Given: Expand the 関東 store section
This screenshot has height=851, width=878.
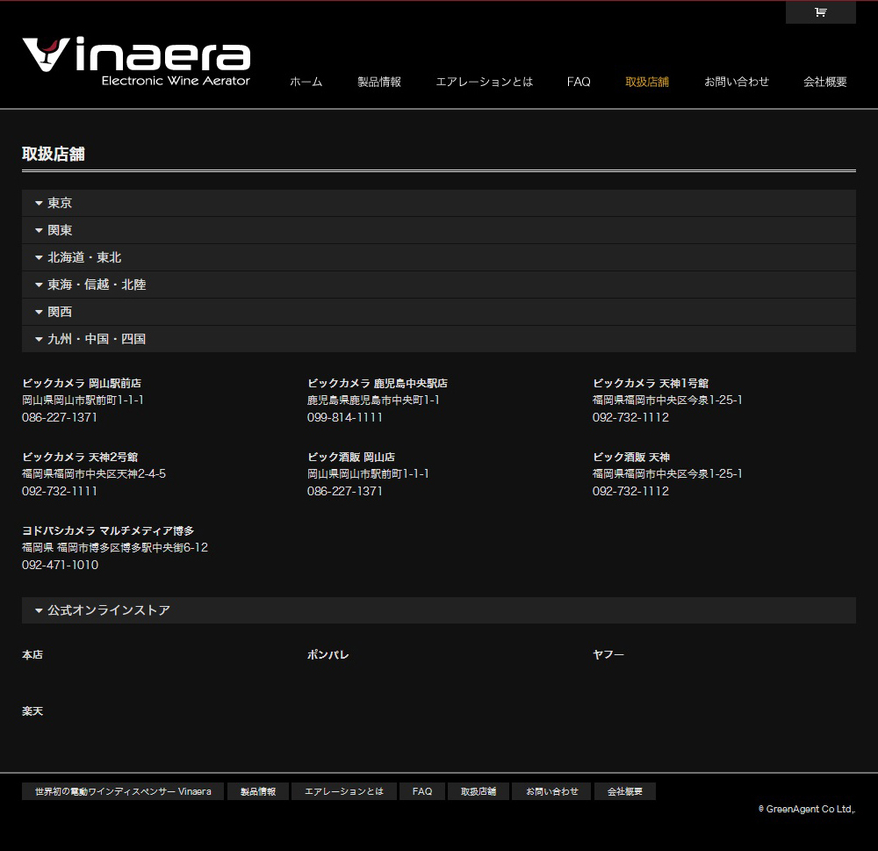Looking at the screenshot, I should [438, 230].
